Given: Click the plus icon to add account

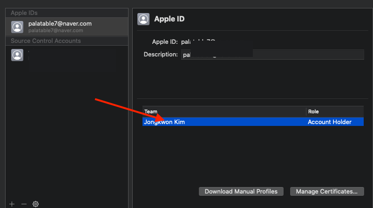Looking at the screenshot, I should click(12, 204).
